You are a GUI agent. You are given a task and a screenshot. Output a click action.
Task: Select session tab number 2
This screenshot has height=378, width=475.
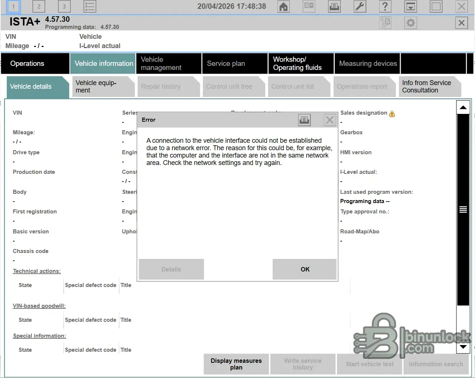tap(38, 7)
